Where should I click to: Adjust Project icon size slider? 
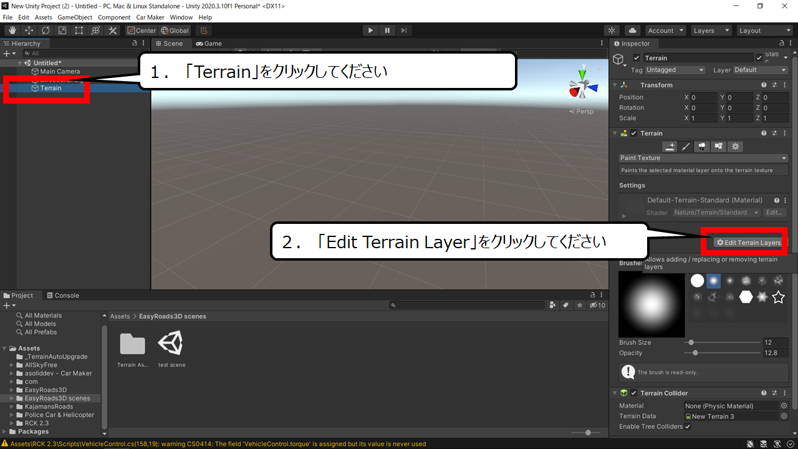587,432
